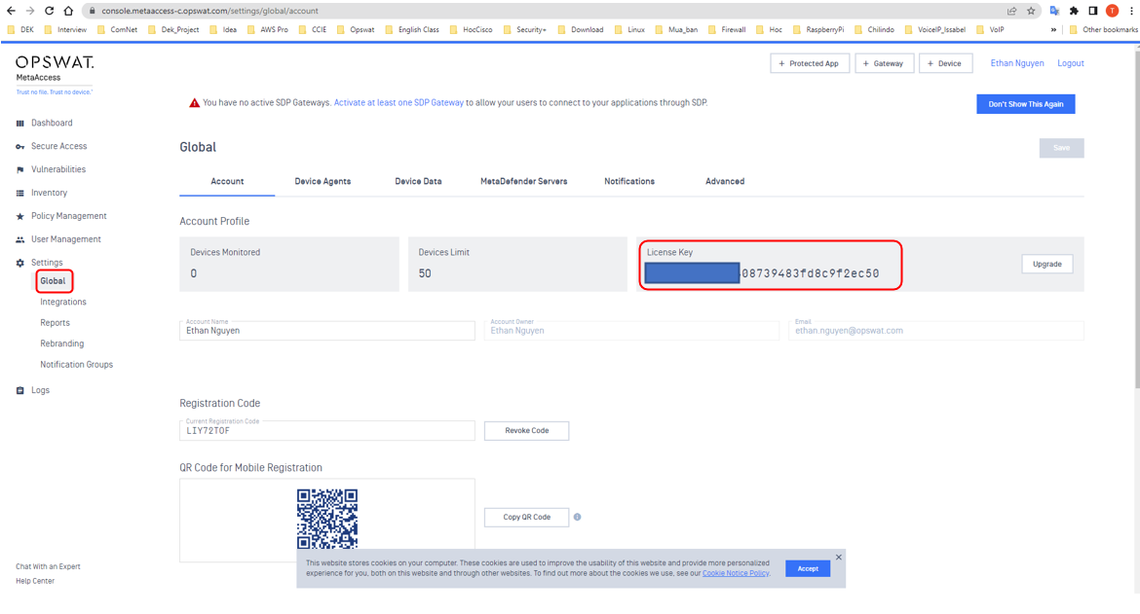This screenshot has height=614, width=1140.
Task: Open Rebranding settings
Action: (x=61, y=344)
